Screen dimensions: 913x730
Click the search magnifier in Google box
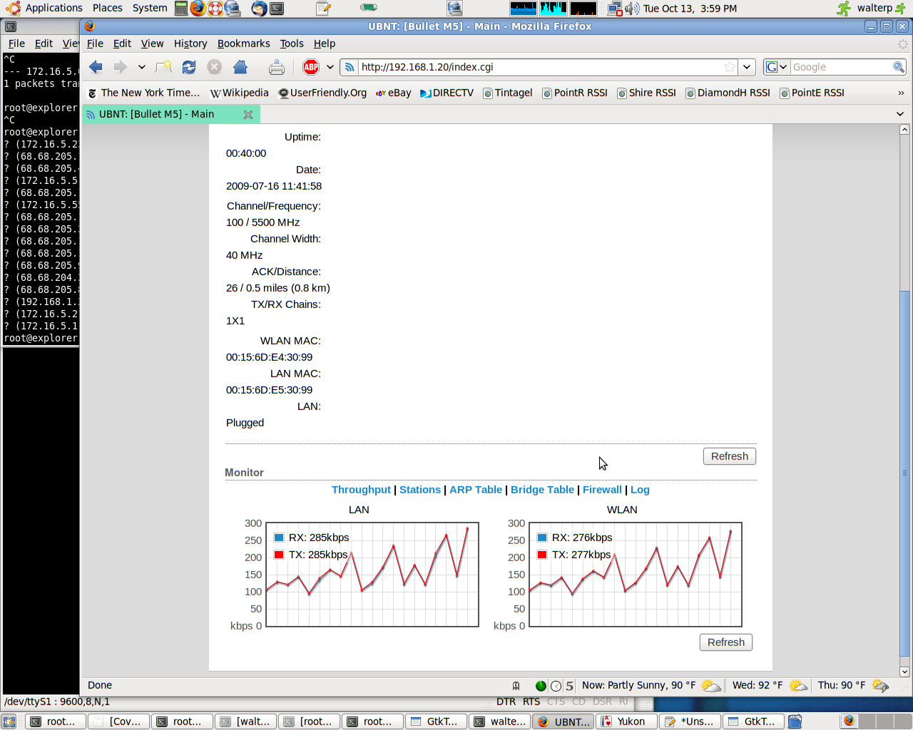click(x=899, y=67)
